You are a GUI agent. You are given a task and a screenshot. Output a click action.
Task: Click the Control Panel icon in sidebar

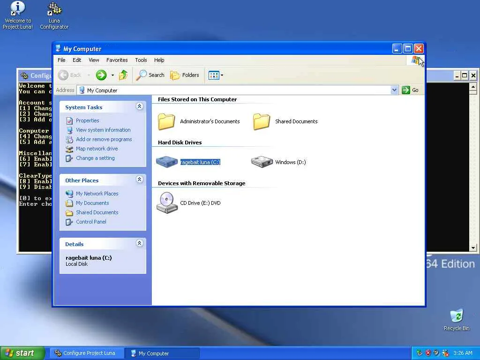coord(69,222)
